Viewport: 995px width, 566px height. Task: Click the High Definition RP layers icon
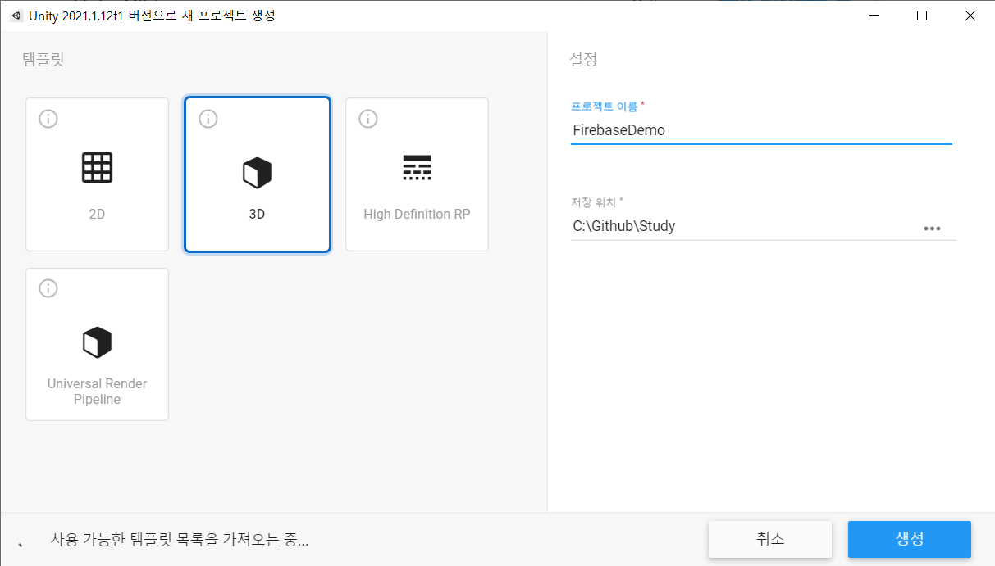(417, 167)
